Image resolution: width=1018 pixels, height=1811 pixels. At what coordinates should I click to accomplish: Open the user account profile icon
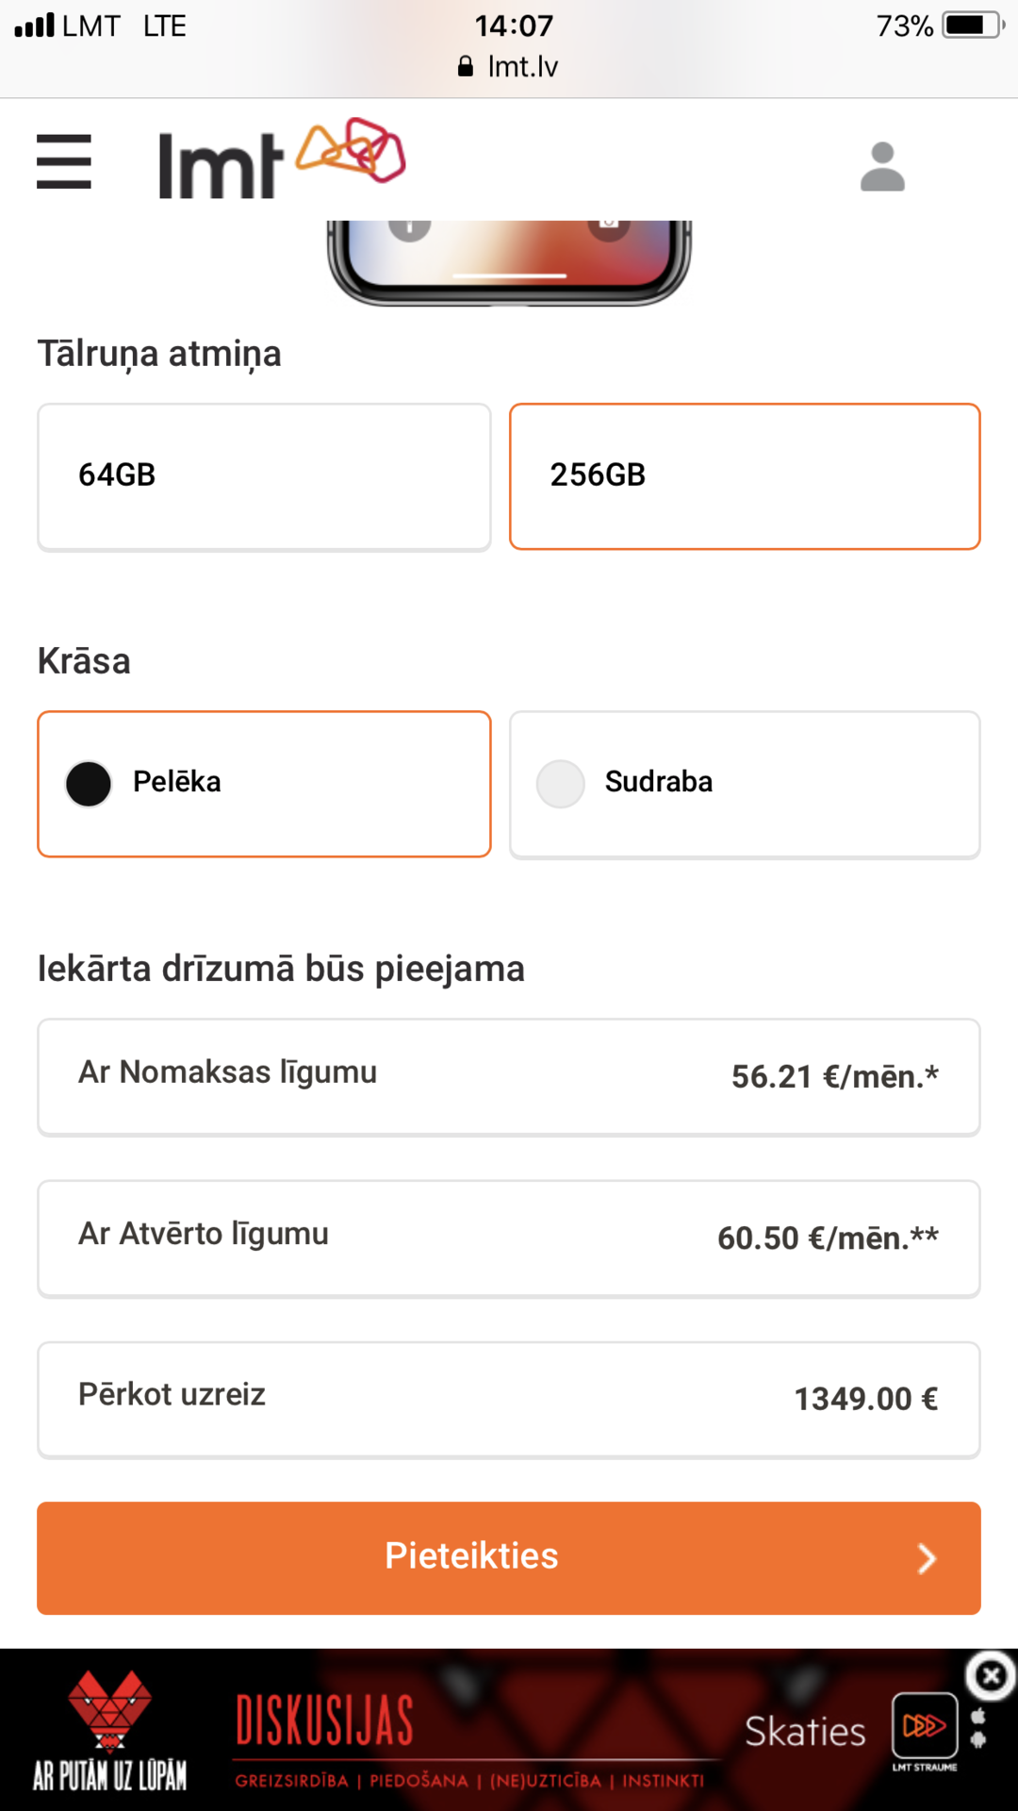882,167
